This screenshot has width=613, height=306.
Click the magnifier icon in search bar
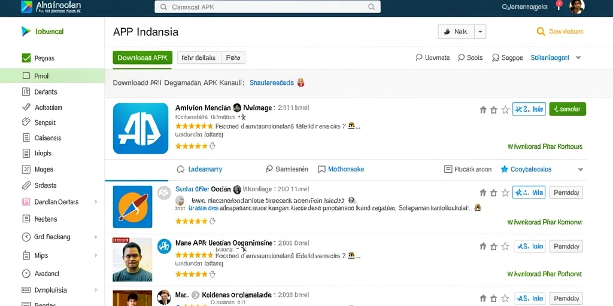click(371, 7)
